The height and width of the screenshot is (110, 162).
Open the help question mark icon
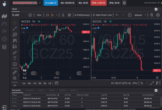[x=4, y=47]
